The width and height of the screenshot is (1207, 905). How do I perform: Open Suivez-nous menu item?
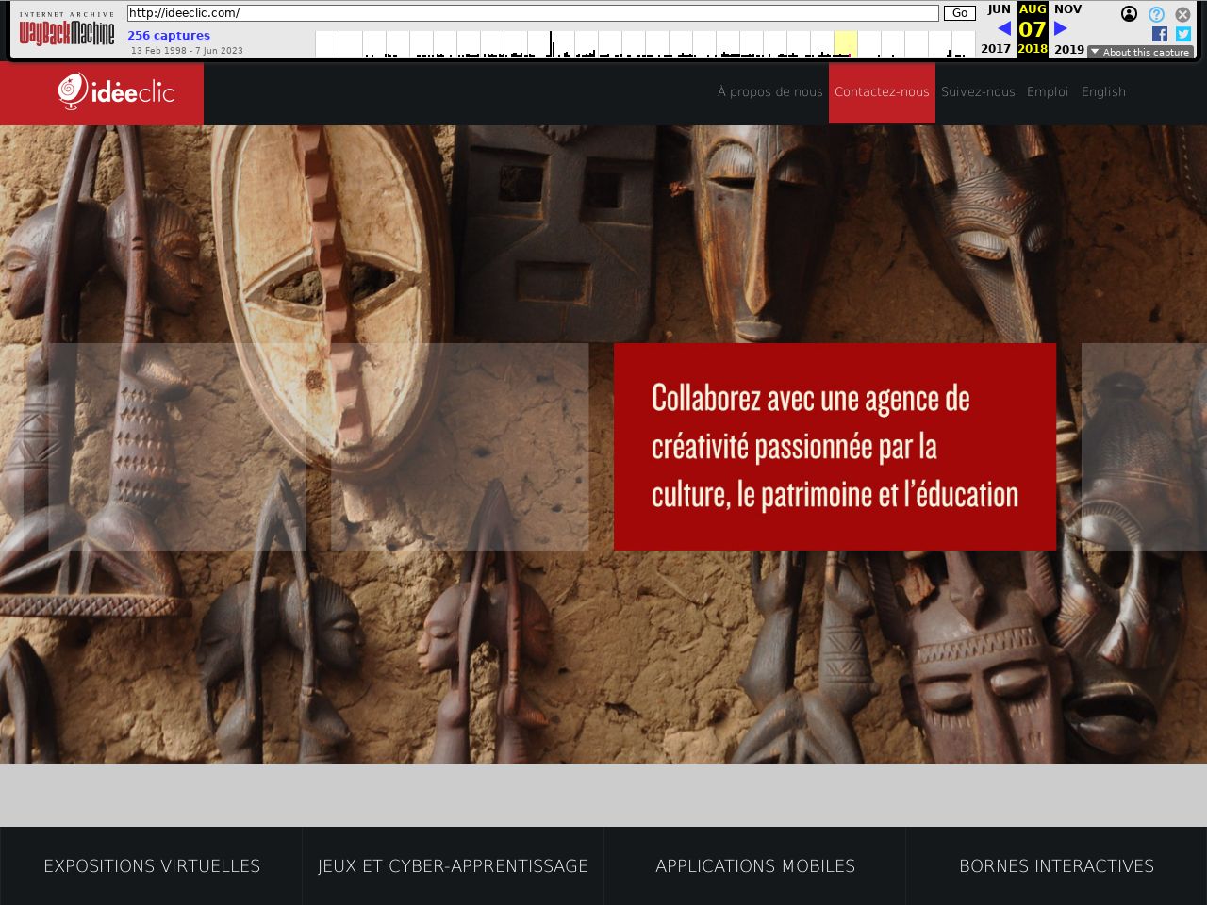[x=978, y=92]
